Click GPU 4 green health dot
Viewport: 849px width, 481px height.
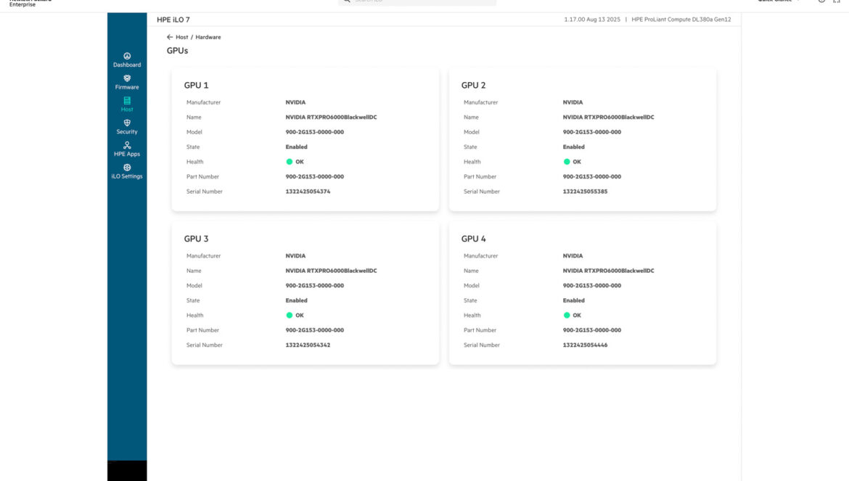tap(567, 316)
